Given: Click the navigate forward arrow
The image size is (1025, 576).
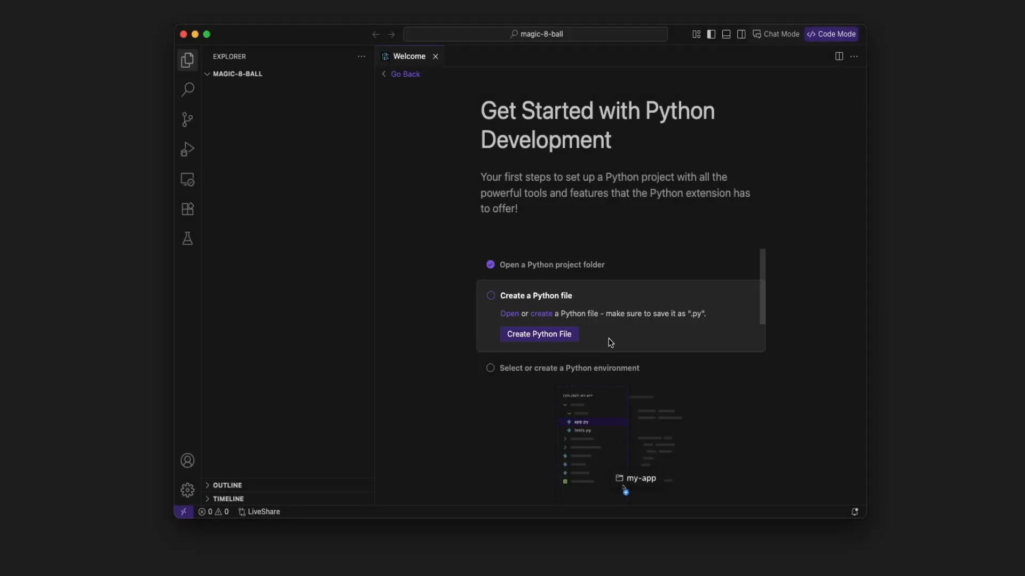Looking at the screenshot, I should pyautogui.click(x=391, y=34).
